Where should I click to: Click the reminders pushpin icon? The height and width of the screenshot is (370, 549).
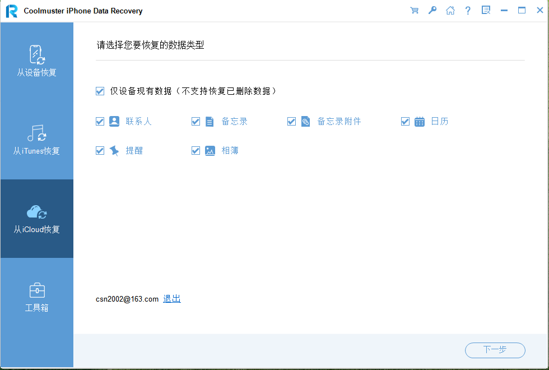click(x=114, y=151)
